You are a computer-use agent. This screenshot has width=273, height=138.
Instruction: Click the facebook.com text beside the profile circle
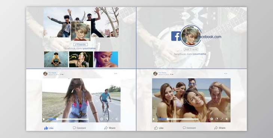tap(210, 37)
